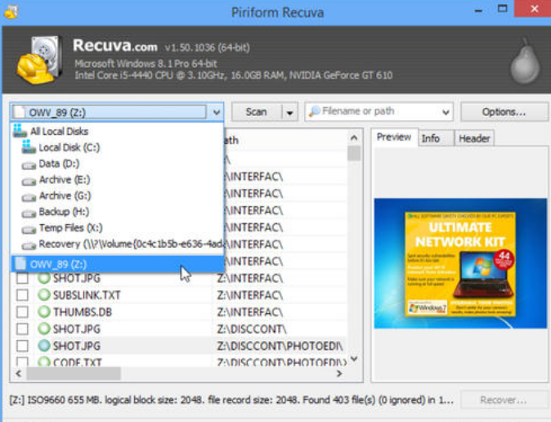Click the horizontal scroll left arrow
This screenshot has width=551, height=422.
pos(19,373)
